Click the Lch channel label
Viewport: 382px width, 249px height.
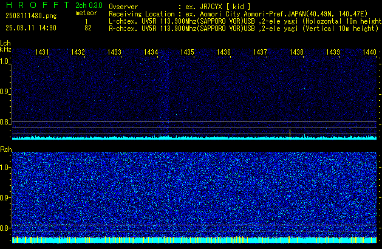pos(5,43)
